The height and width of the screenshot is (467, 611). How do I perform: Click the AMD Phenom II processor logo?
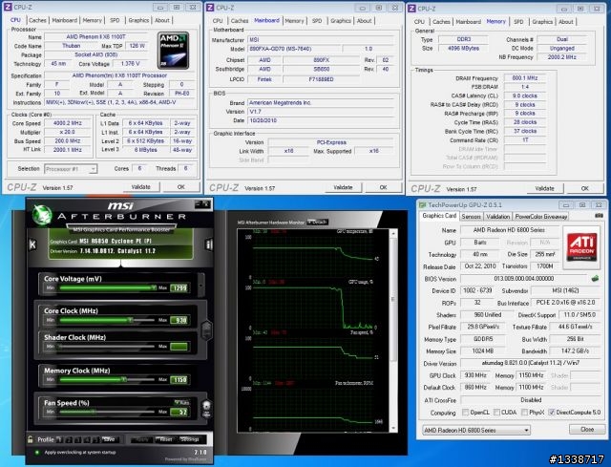(x=174, y=51)
